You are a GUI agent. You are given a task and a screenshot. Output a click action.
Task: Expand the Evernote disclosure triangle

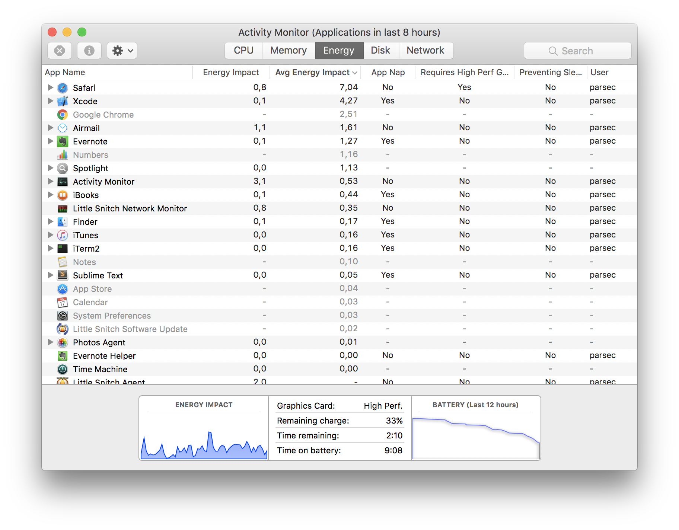(51, 141)
